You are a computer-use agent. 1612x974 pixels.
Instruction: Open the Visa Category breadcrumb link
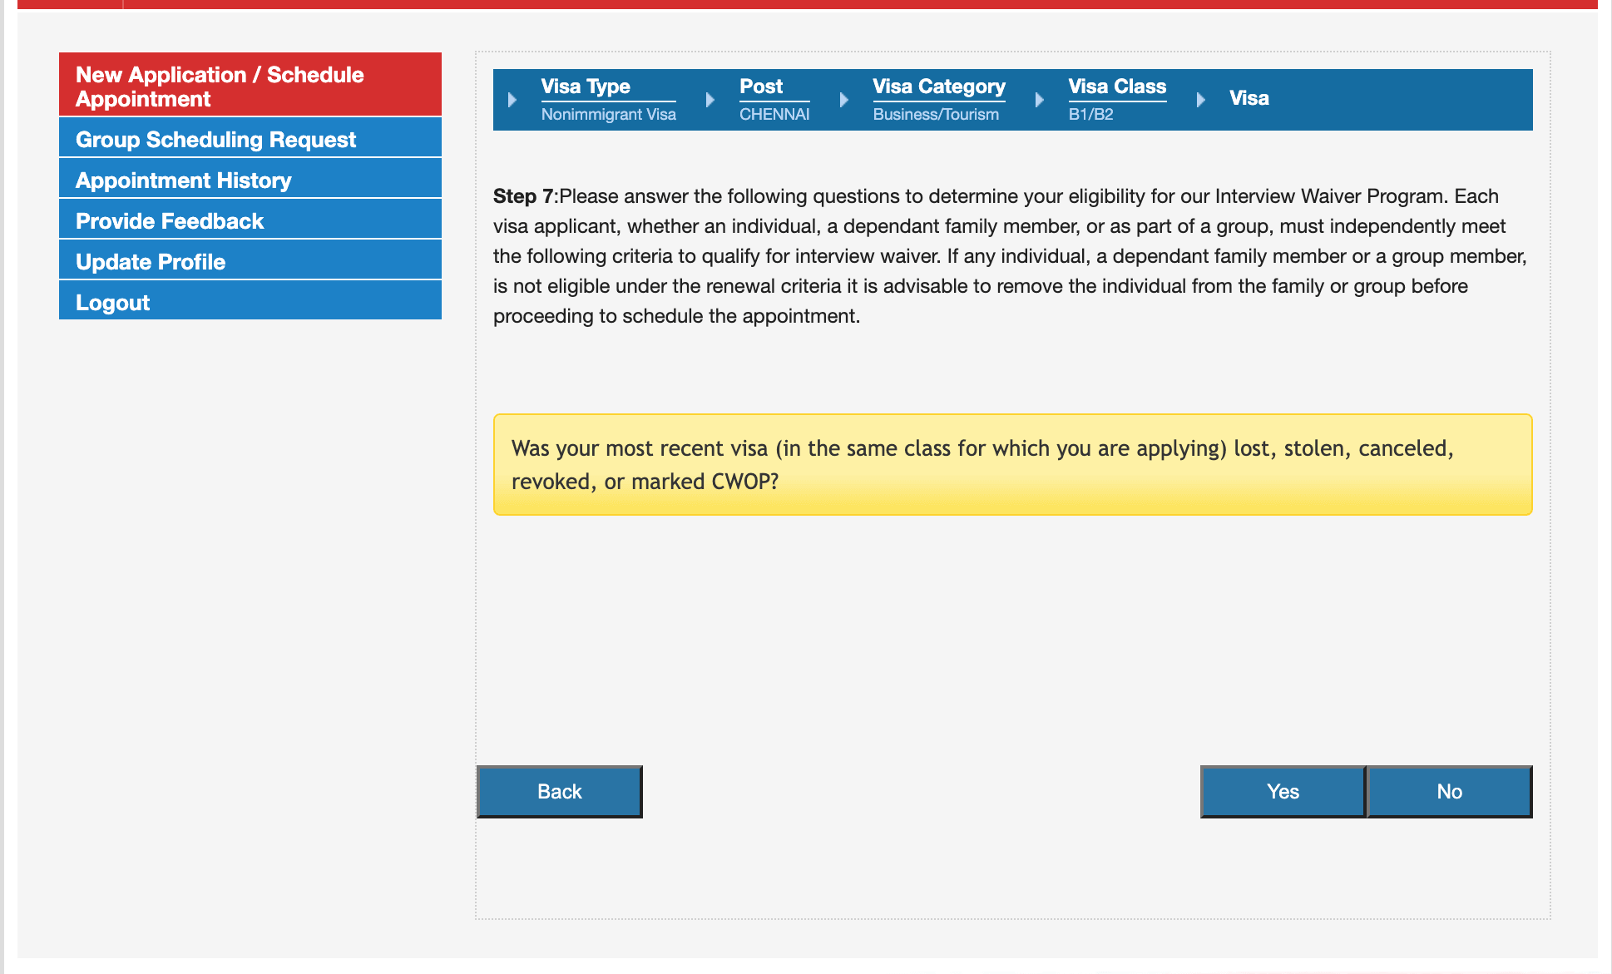pos(939,87)
